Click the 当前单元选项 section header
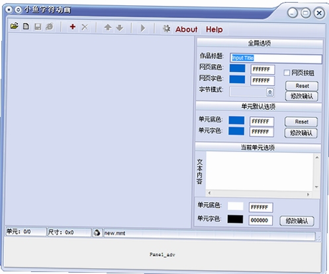This screenshot has width=329, height=274. [258, 148]
